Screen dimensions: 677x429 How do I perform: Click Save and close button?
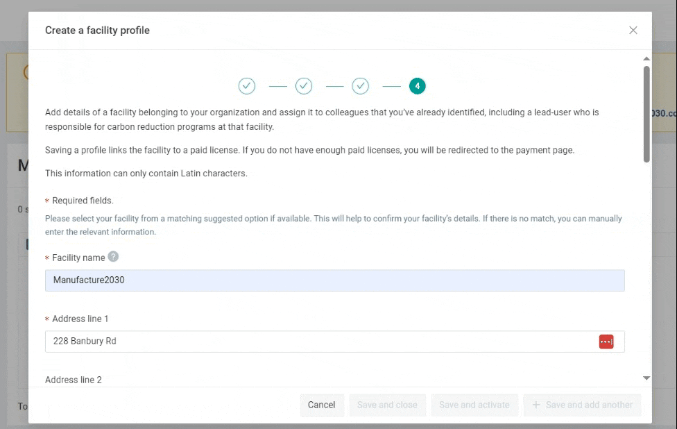click(387, 405)
